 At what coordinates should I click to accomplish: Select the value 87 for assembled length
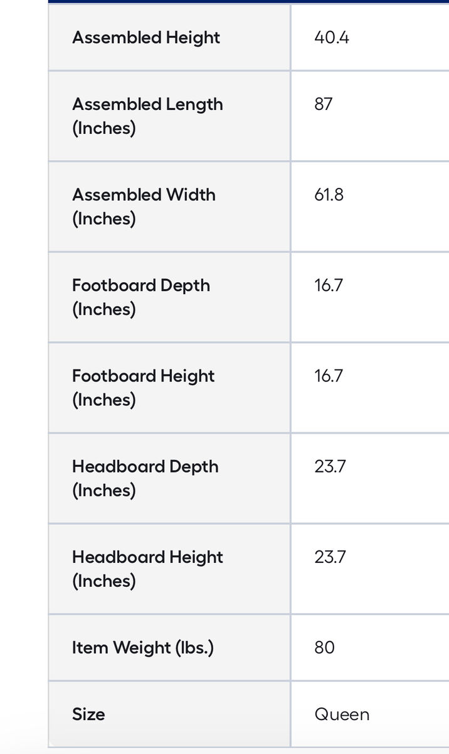pos(324,104)
